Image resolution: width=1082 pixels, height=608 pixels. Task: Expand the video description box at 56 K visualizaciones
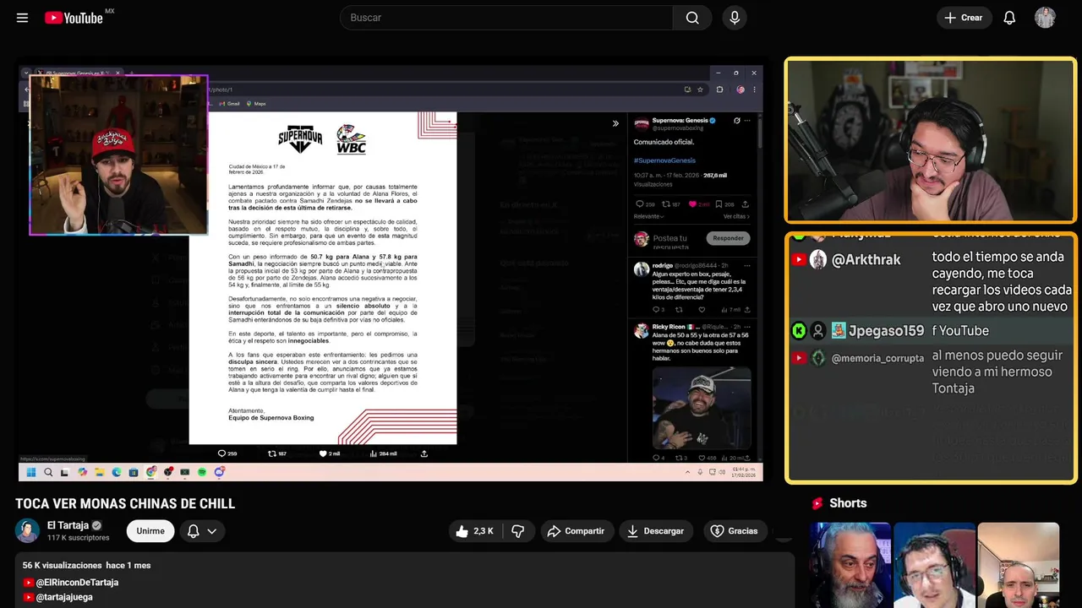click(x=405, y=581)
